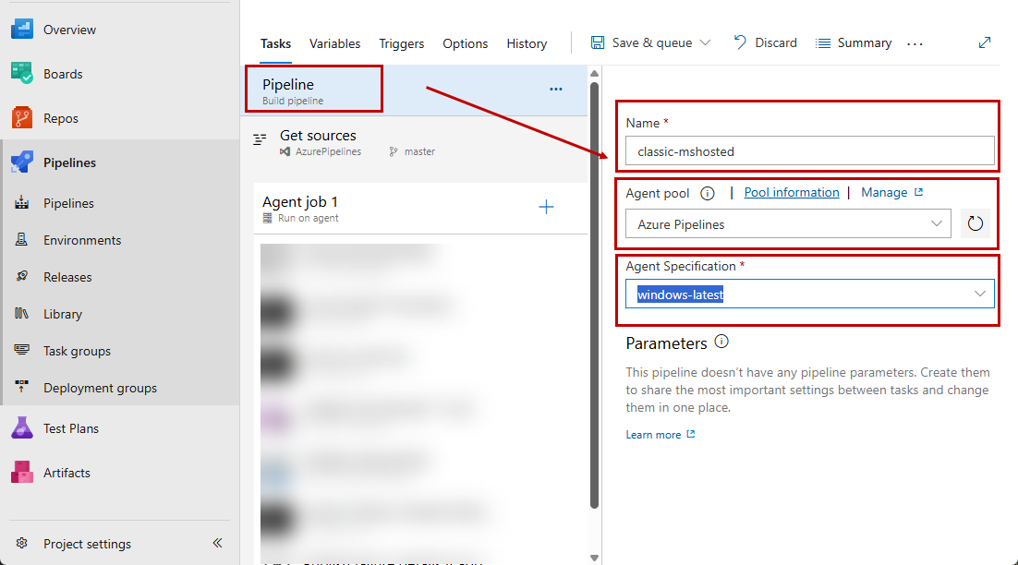Open the Library books icon
Image resolution: width=1018 pixels, height=565 pixels.
tap(21, 313)
